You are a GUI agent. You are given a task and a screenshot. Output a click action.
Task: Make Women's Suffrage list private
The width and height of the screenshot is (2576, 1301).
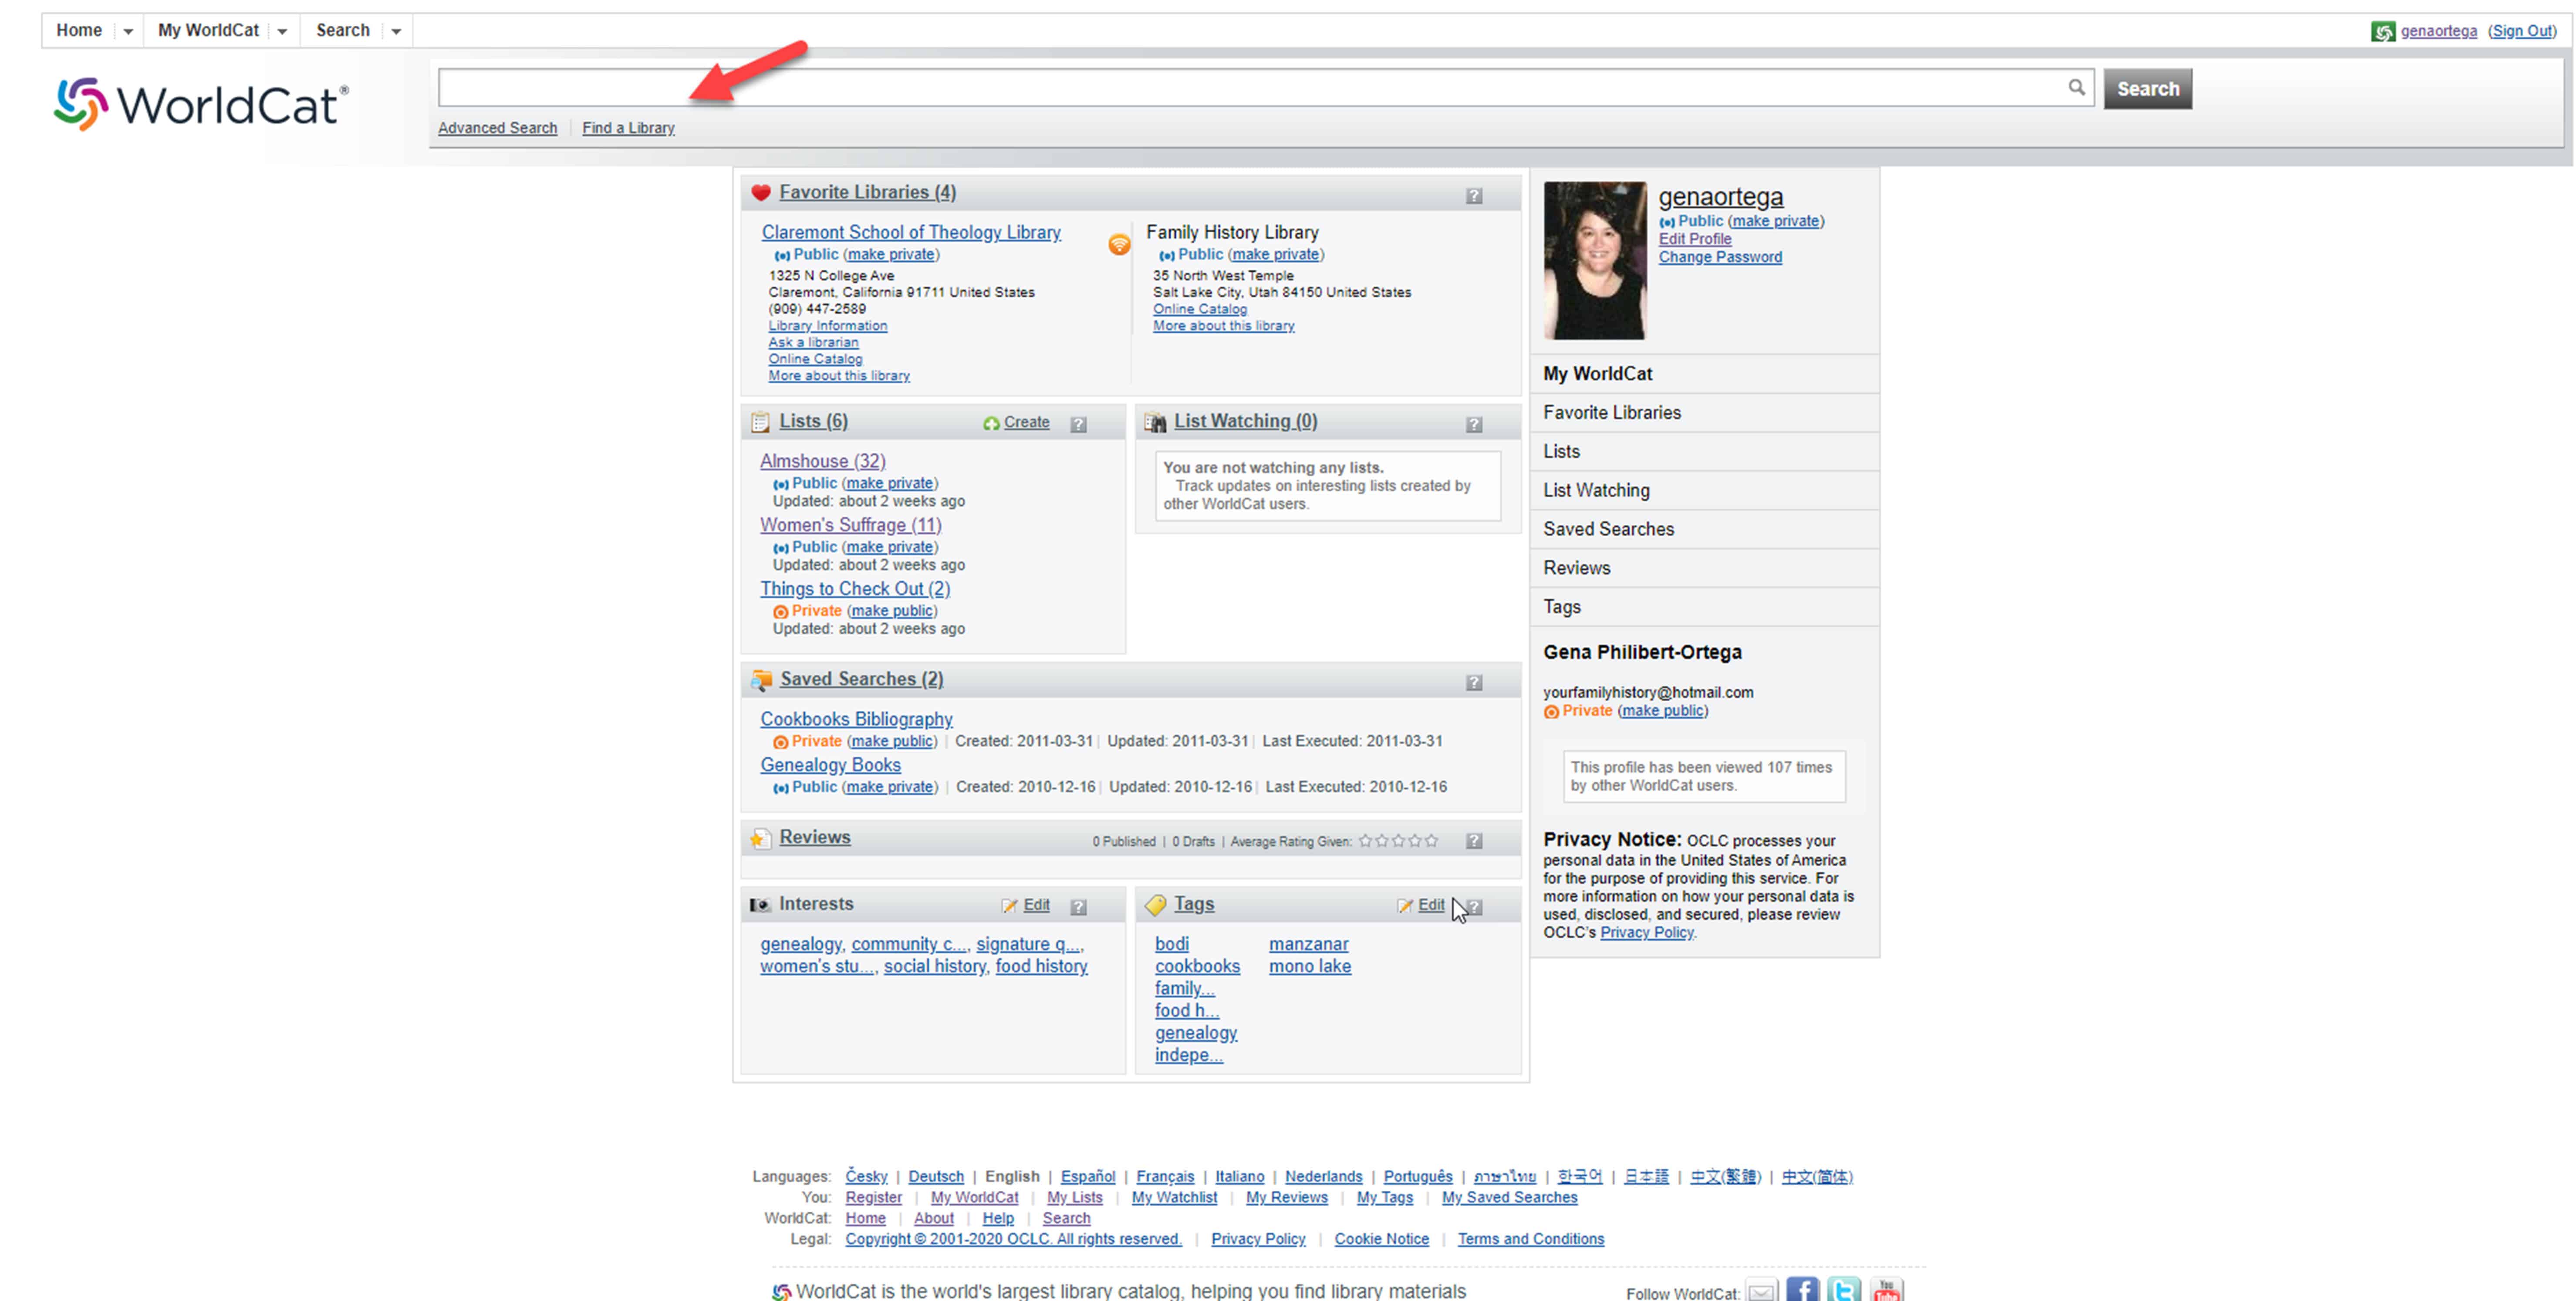coord(890,547)
